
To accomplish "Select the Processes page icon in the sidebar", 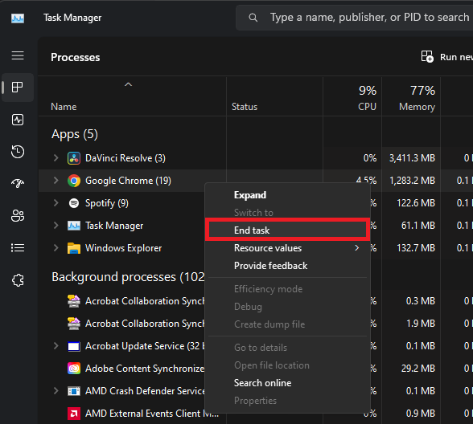I will tap(18, 88).
